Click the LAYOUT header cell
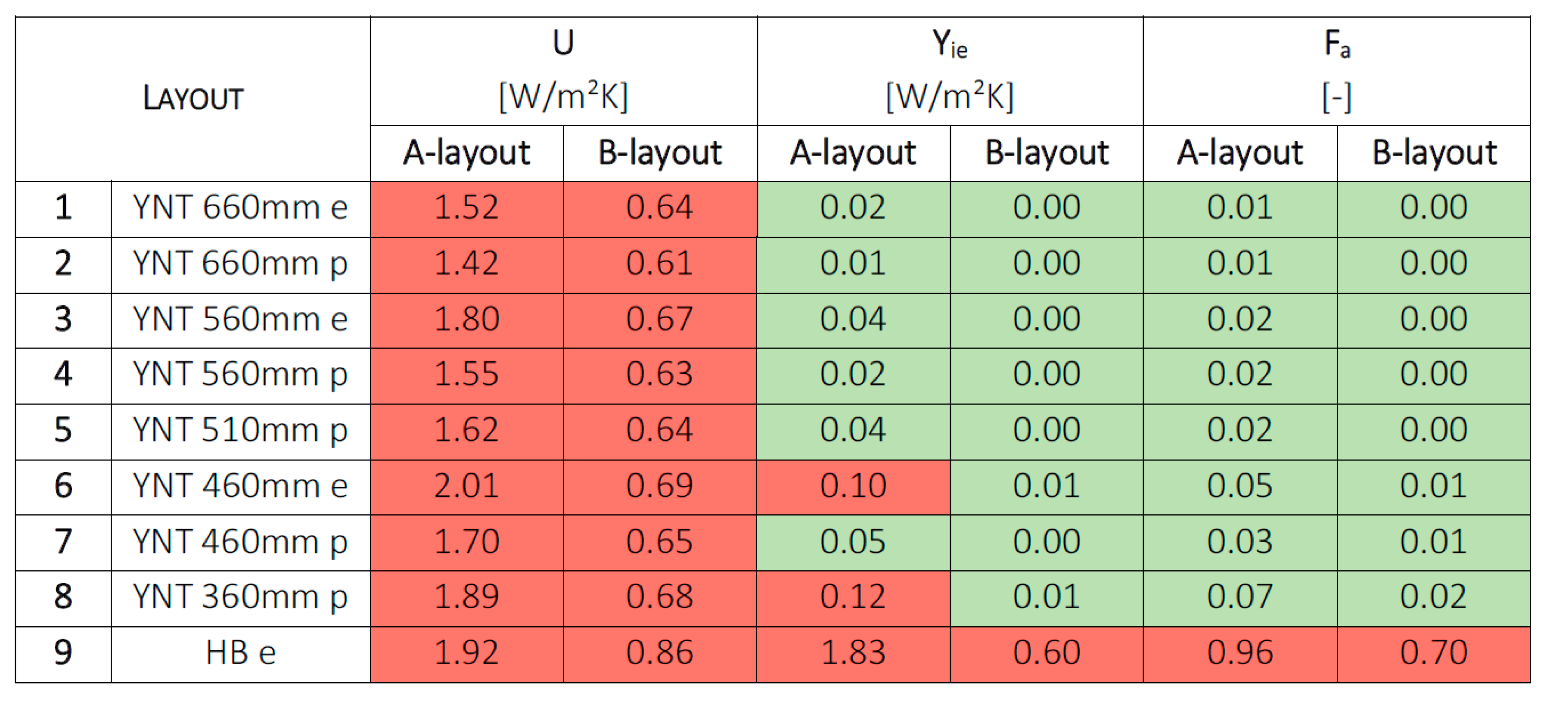The image size is (1547, 705). point(193,99)
